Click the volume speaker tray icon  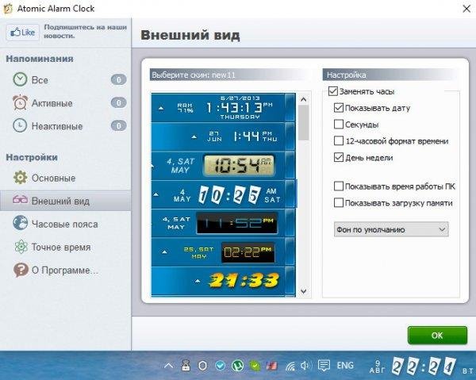click(x=305, y=366)
